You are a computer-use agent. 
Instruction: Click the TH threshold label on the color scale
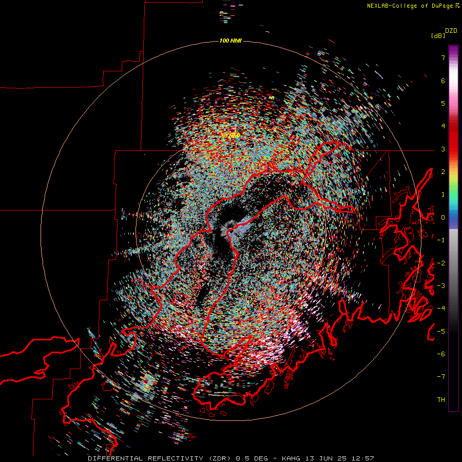[441, 400]
